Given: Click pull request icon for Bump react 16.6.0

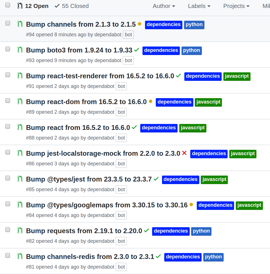Looking at the screenshot, I should [20, 127].
